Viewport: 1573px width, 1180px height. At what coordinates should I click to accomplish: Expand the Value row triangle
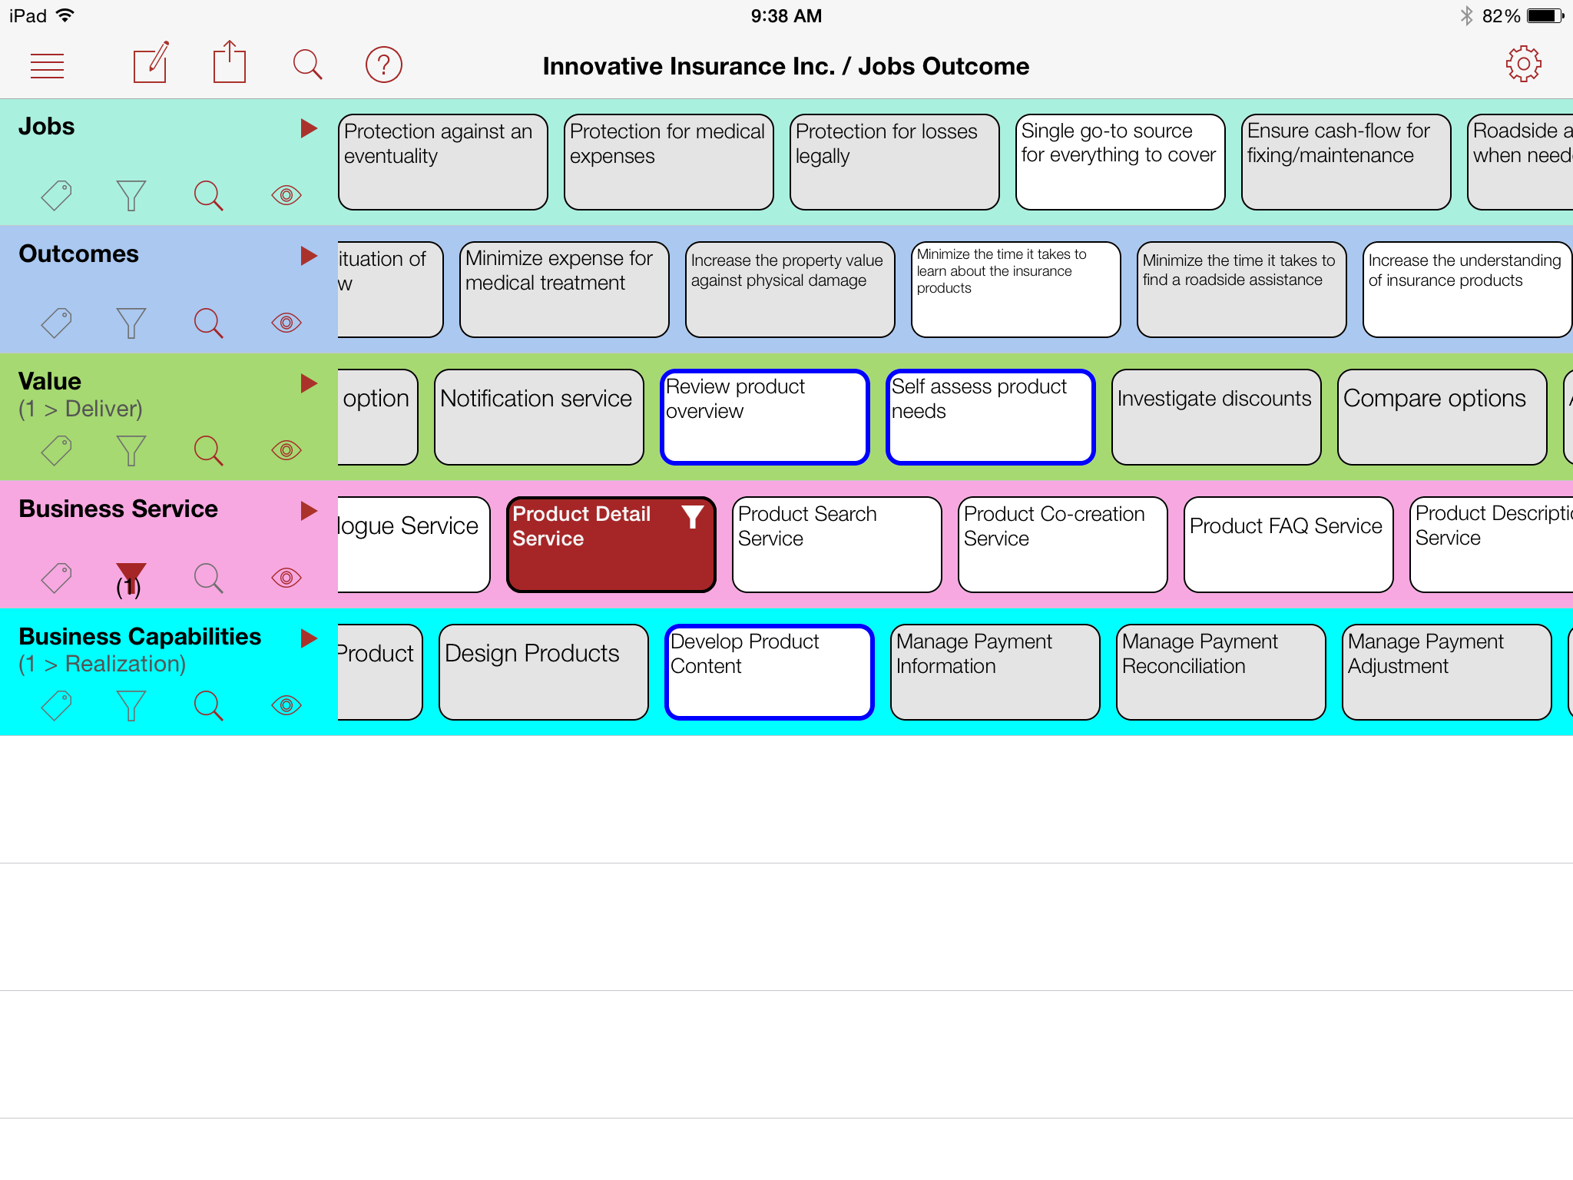(309, 383)
